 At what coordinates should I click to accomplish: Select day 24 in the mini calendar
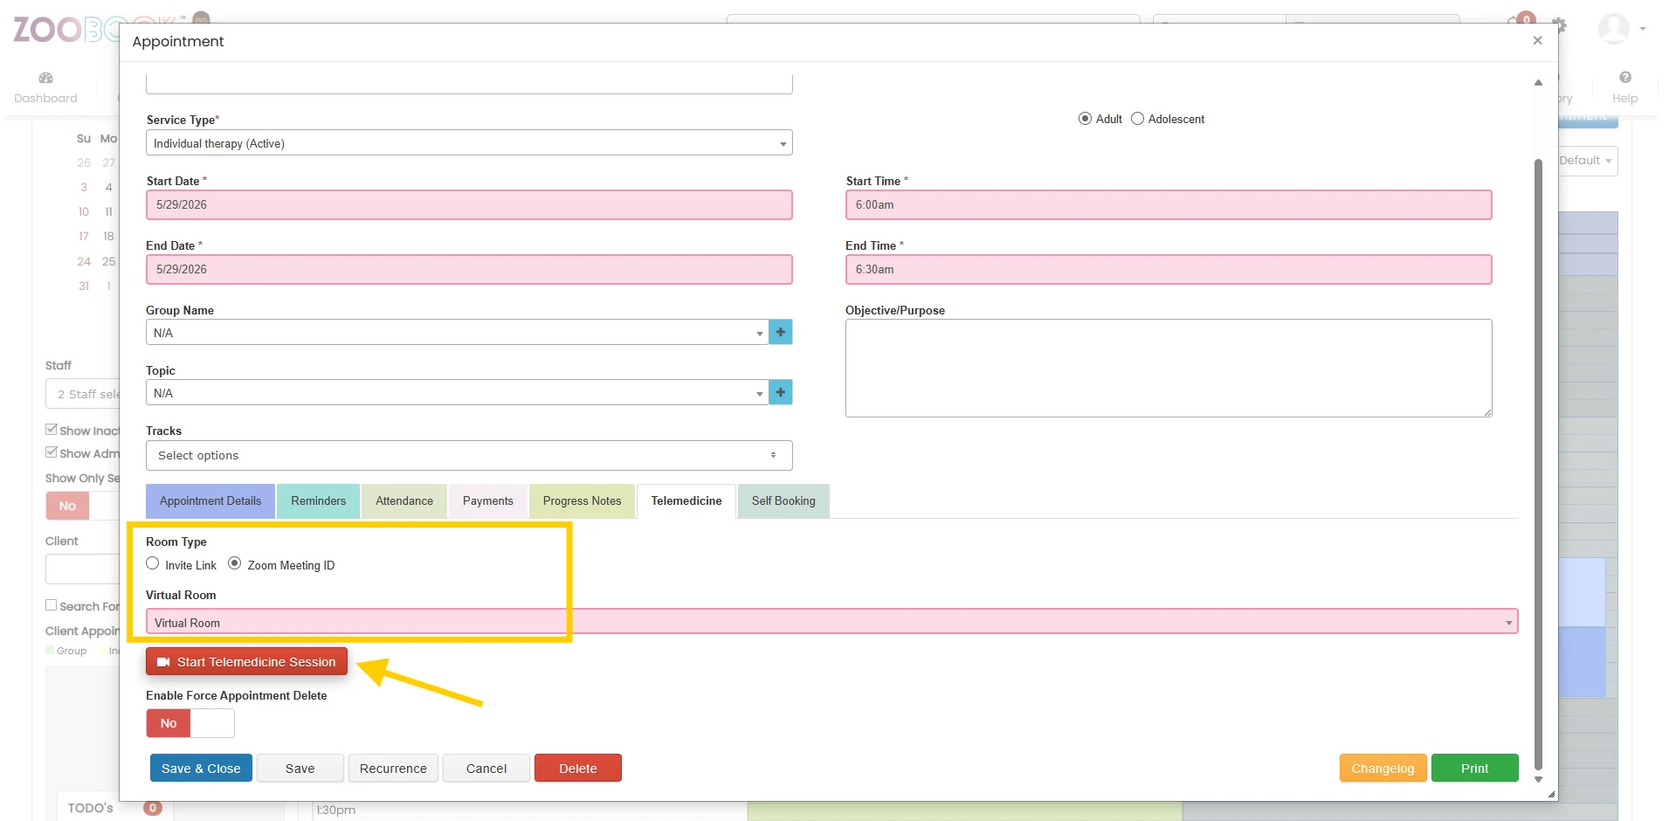pyautogui.click(x=84, y=261)
